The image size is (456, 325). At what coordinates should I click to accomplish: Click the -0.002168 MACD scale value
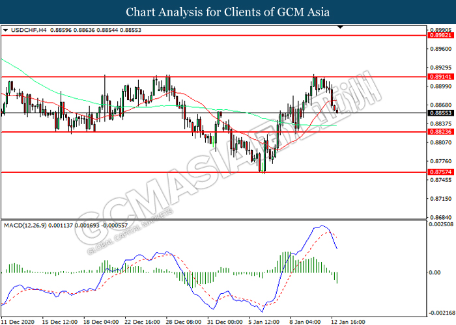pos(441,313)
